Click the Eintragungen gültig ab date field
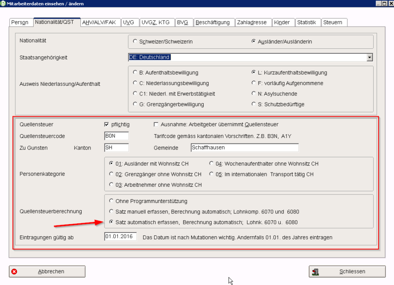 (120, 237)
